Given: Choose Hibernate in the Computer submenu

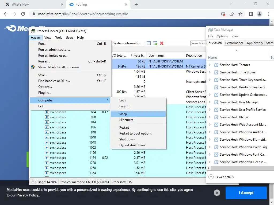Looking at the screenshot, I should [x=138, y=120].
